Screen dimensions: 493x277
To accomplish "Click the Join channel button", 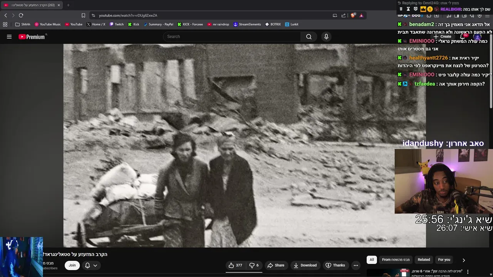I will pos(72,265).
